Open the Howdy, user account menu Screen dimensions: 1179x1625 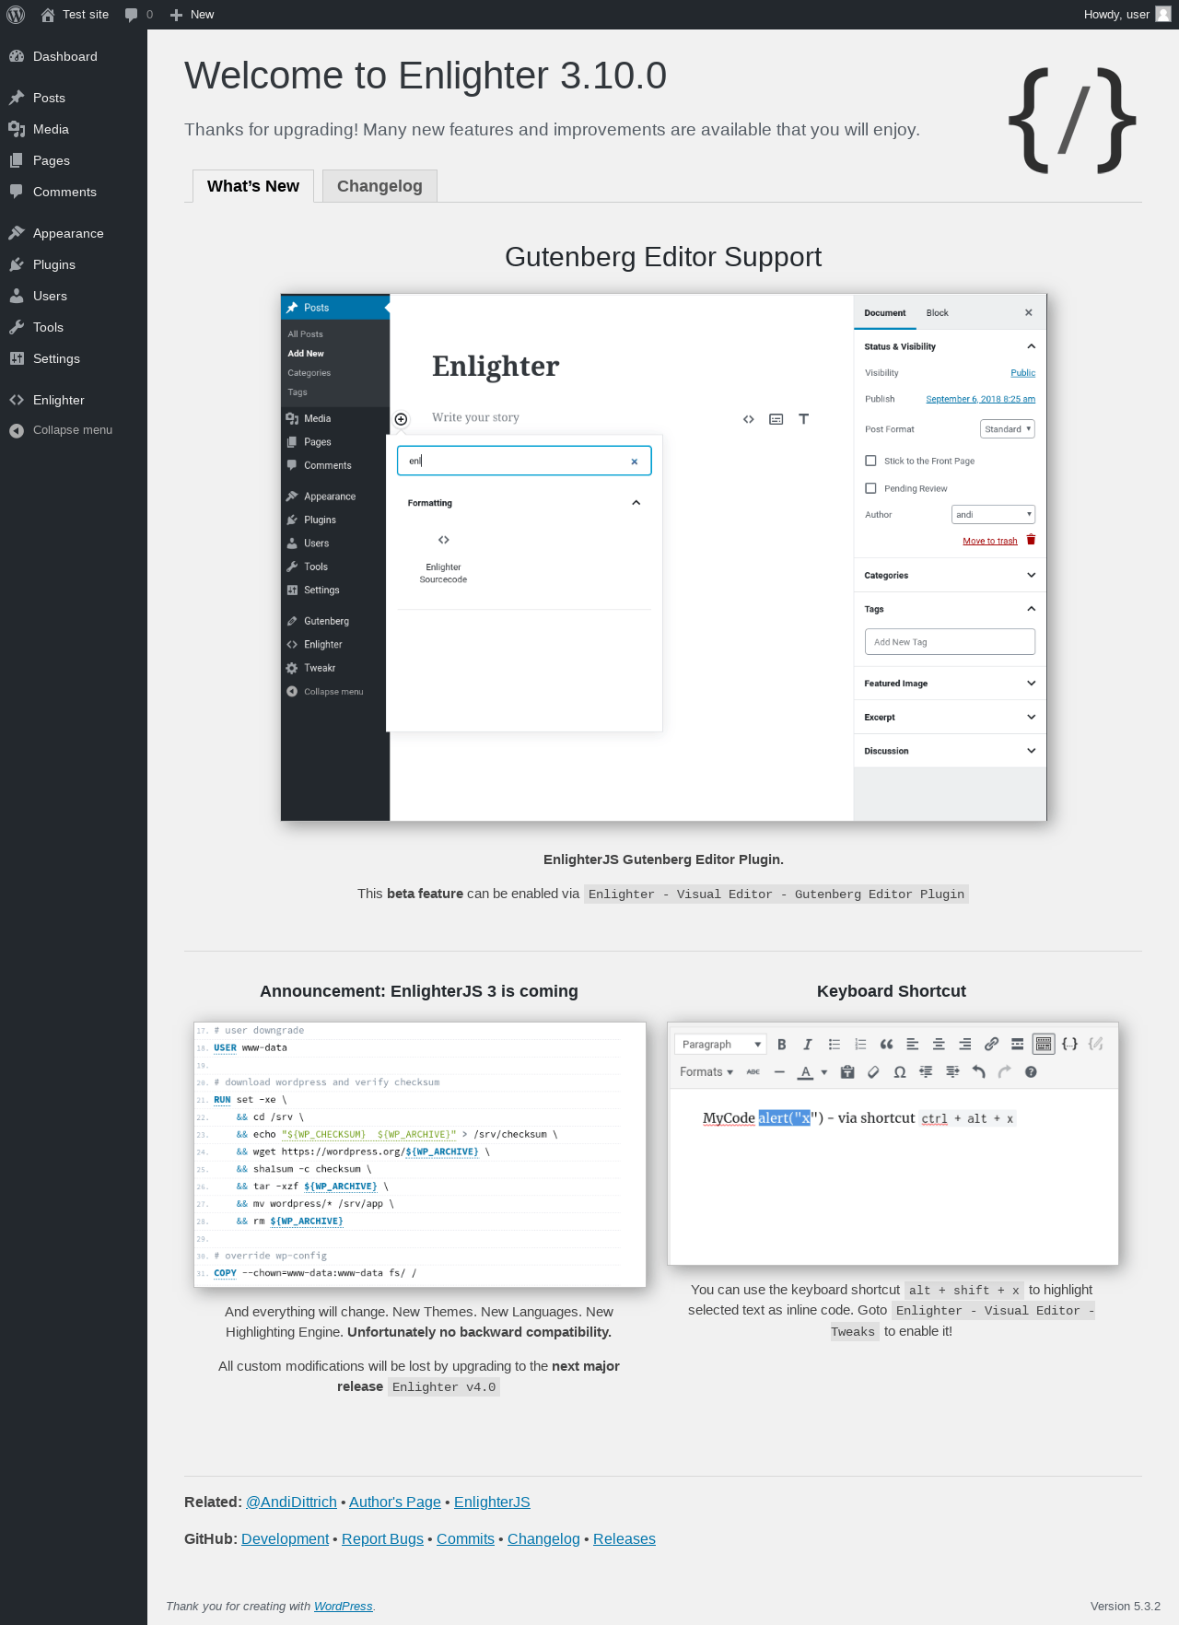coord(1127,15)
